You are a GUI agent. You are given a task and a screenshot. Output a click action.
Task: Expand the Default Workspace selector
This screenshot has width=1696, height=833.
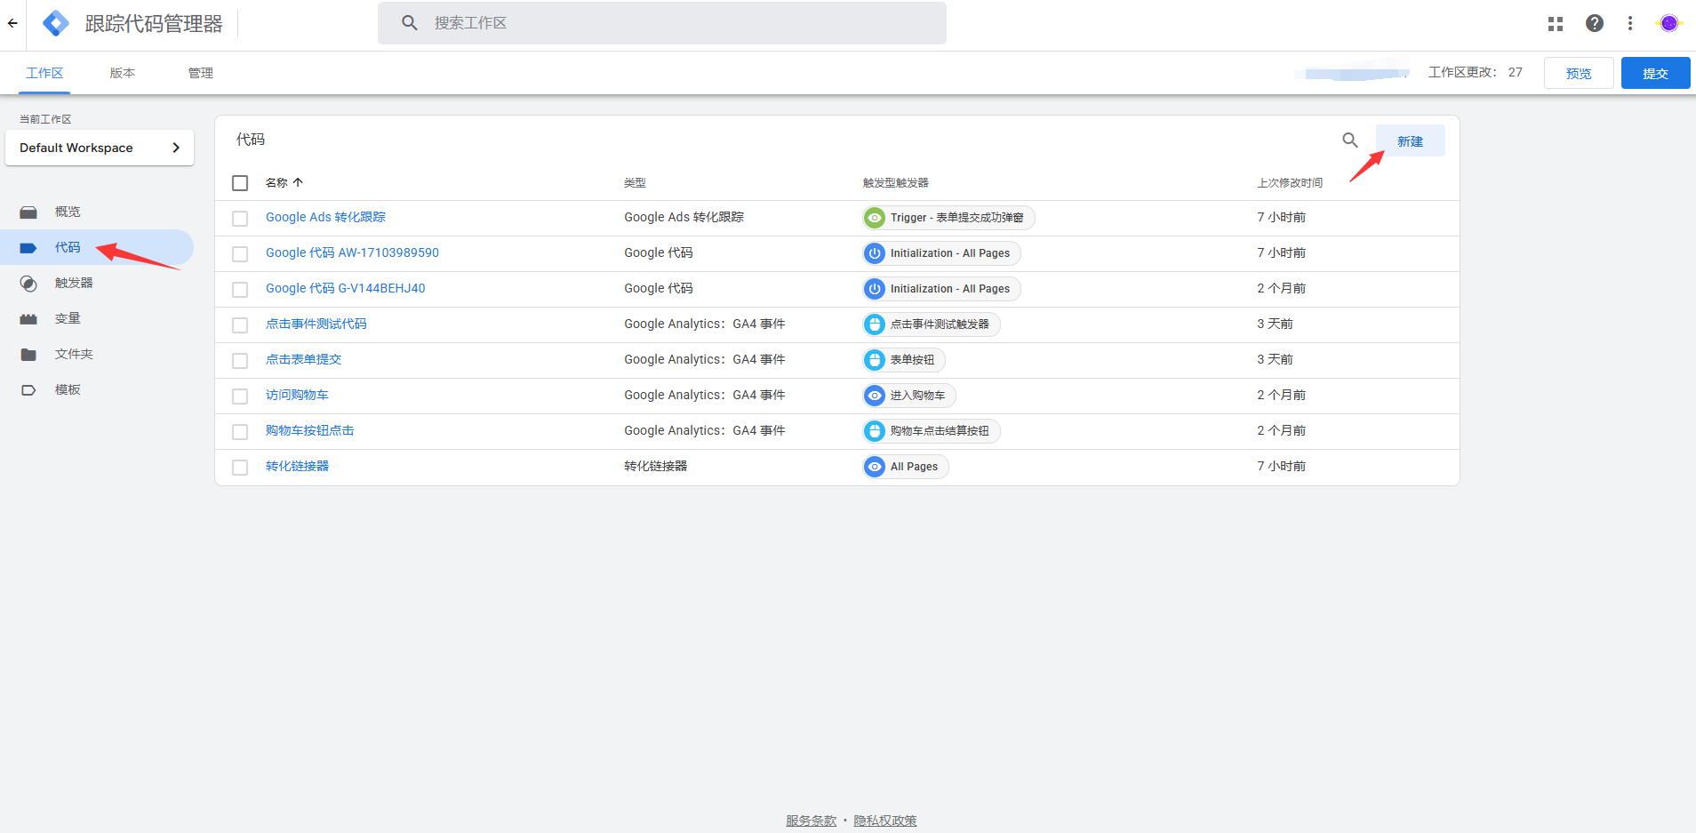coord(100,148)
